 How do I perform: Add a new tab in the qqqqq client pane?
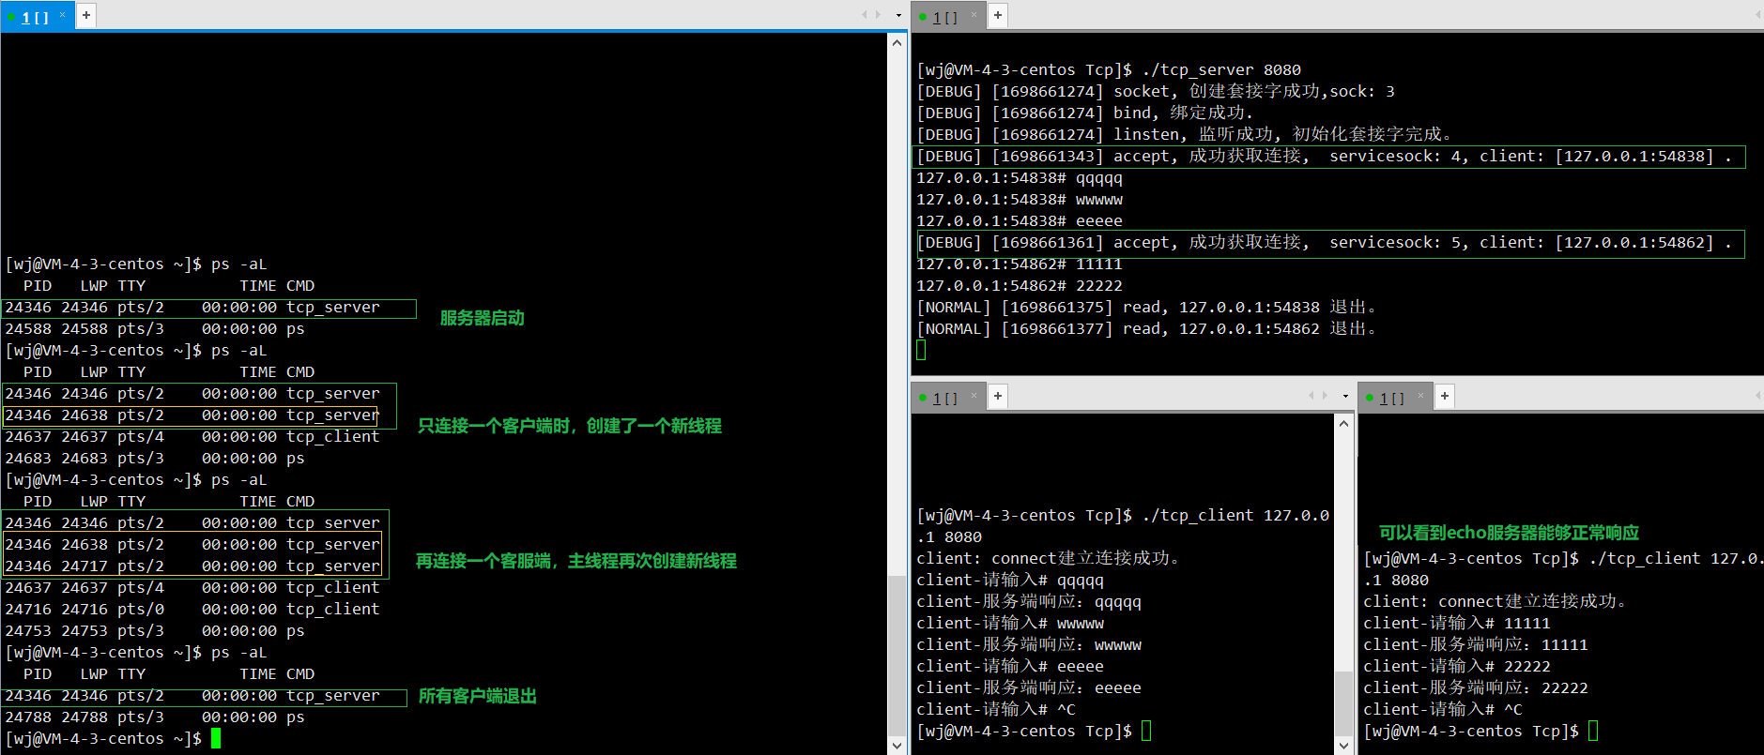tap(998, 396)
